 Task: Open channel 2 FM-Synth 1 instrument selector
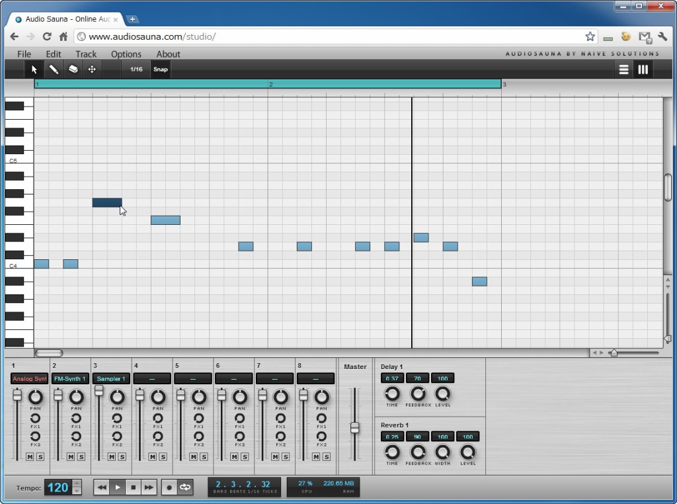70,379
